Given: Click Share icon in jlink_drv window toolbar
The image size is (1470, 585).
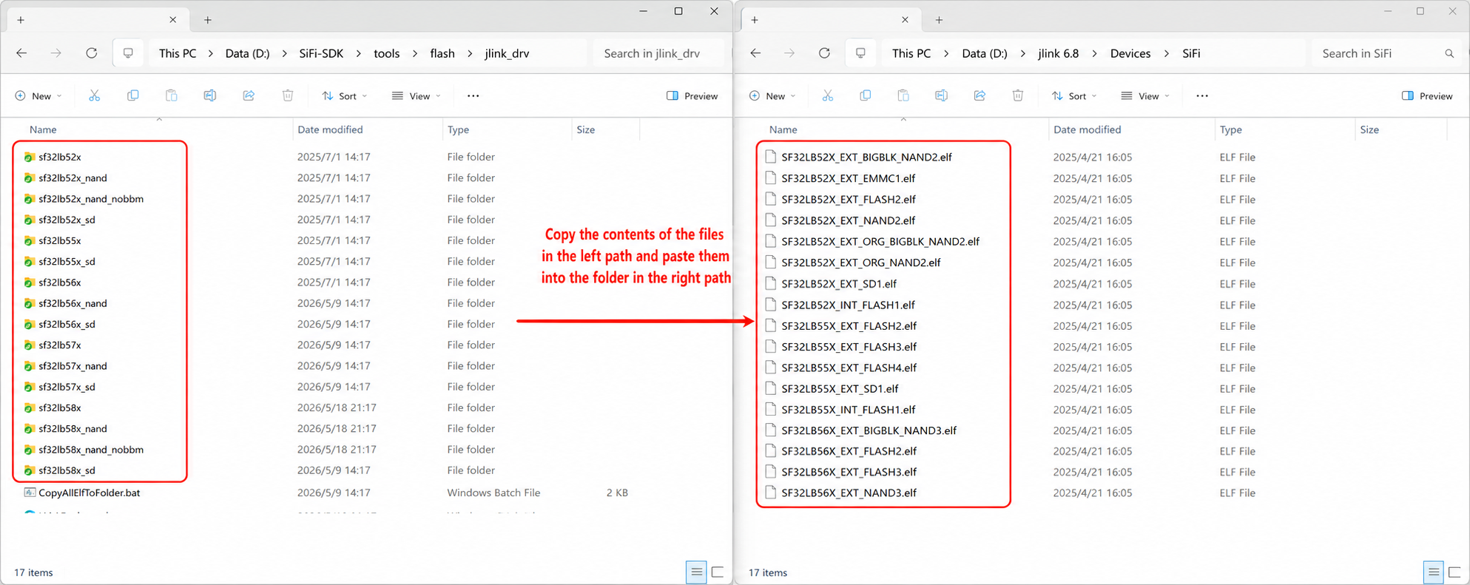Looking at the screenshot, I should 249,95.
